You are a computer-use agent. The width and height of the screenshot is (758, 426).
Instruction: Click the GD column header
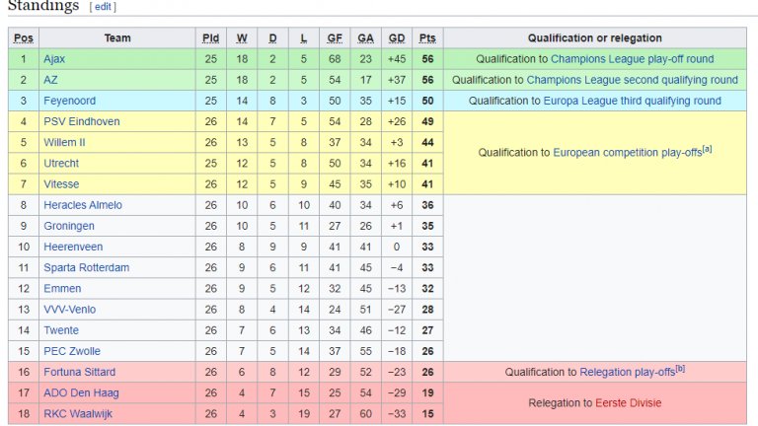(x=397, y=38)
